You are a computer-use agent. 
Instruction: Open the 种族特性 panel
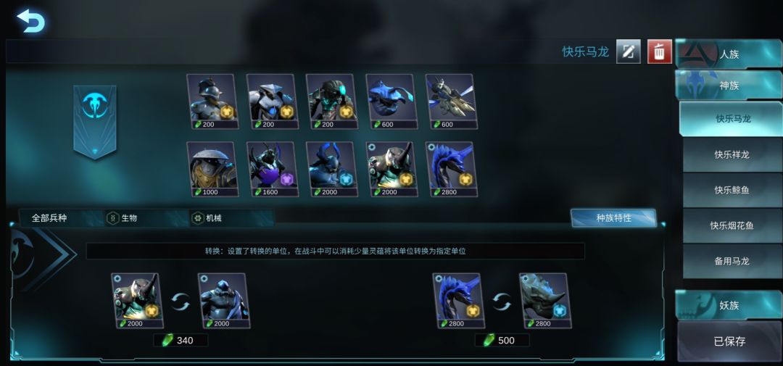[x=614, y=218]
